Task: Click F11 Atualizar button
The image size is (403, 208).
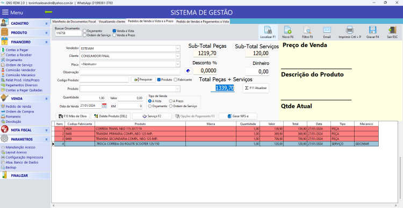Action: pyautogui.click(x=256, y=88)
